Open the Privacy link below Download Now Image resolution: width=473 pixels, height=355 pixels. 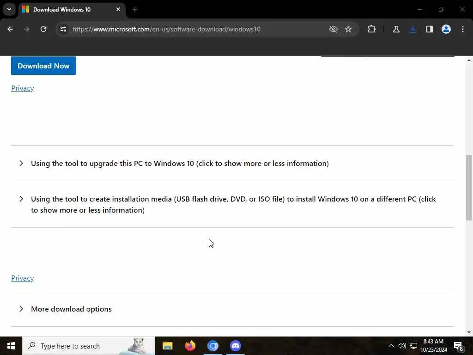pos(23,88)
